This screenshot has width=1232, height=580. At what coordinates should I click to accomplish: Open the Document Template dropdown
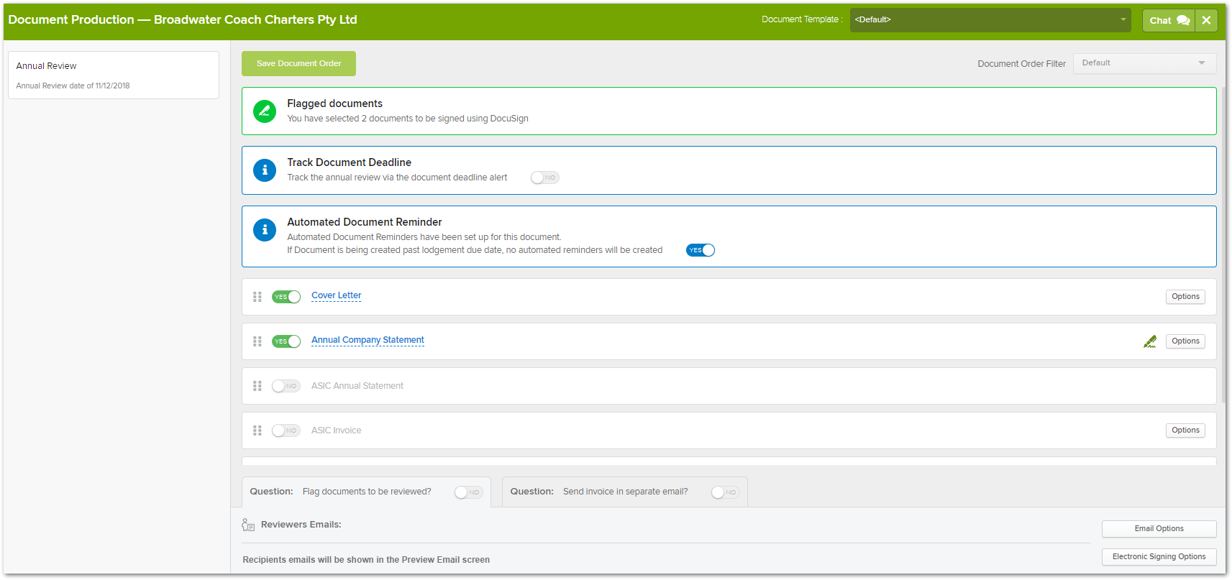(990, 20)
